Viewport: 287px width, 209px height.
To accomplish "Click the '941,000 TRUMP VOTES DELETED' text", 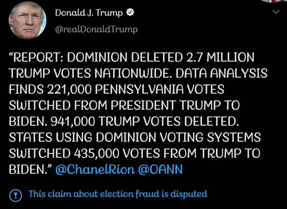I will pyautogui.click(x=145, y=121).
